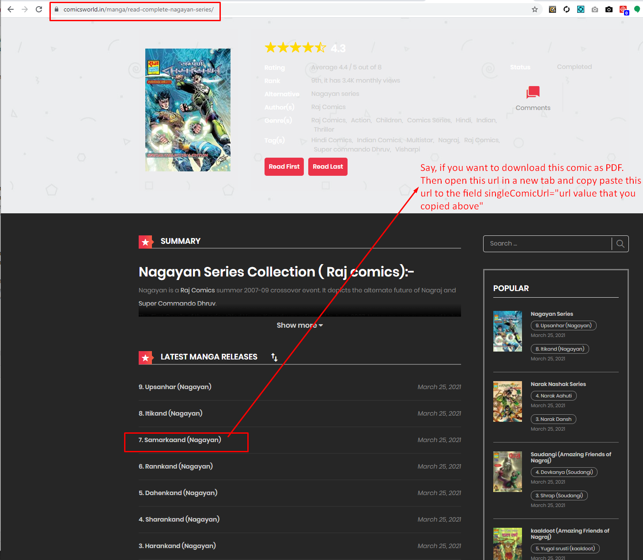Viewport: 643px width, 560px height.
Task: Select the Action genre link
Action: click(361, 120)
